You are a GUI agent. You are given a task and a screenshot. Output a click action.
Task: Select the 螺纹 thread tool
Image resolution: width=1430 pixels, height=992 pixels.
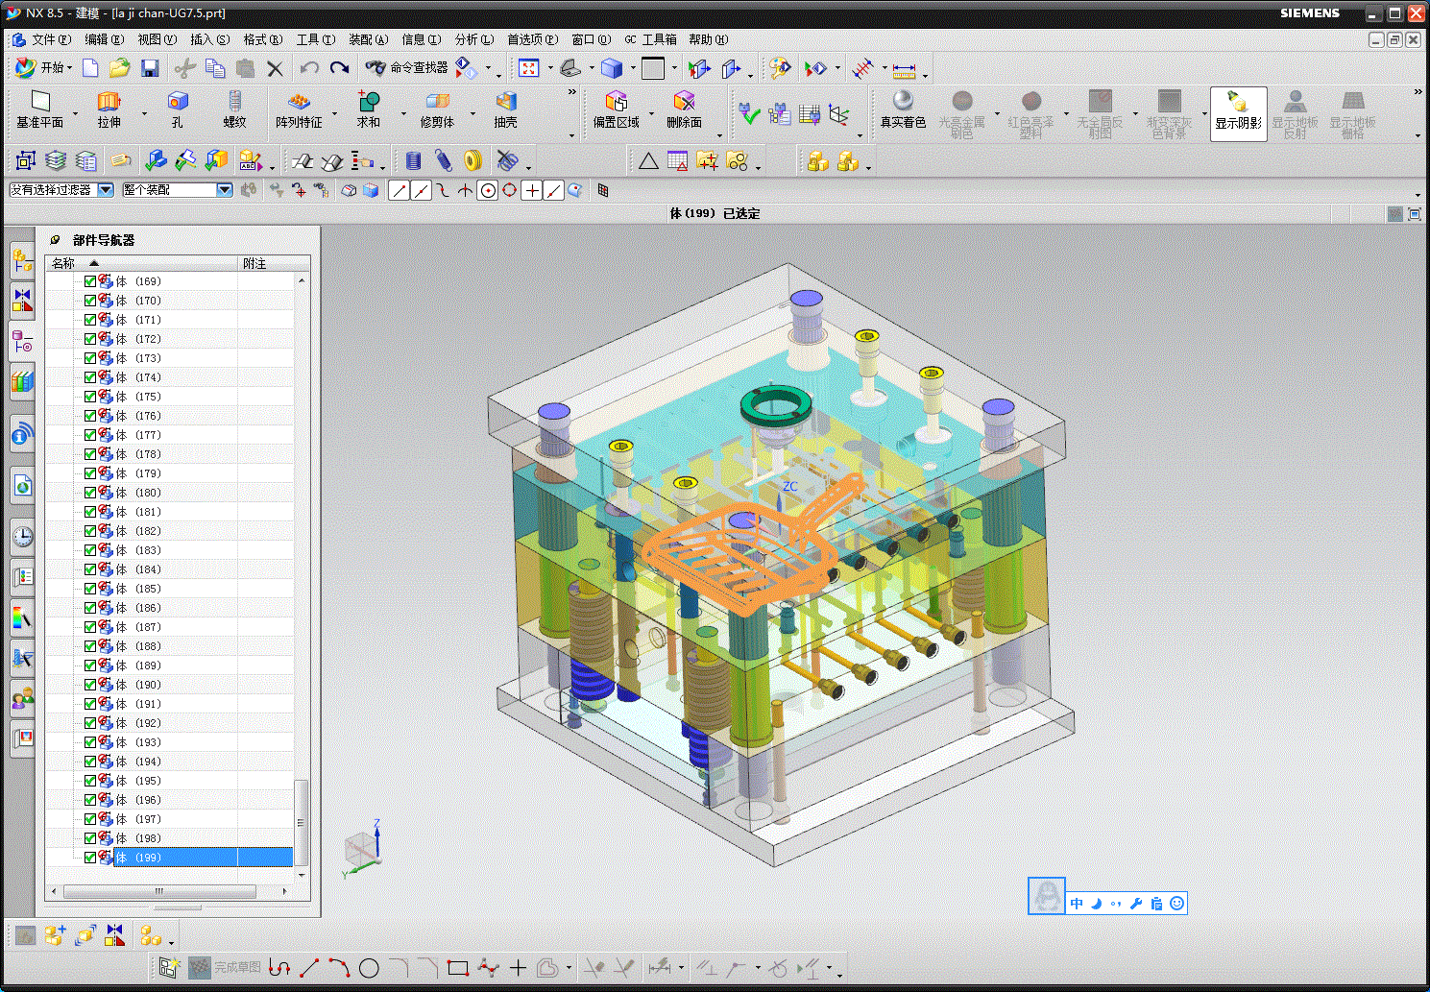[234, 109]
